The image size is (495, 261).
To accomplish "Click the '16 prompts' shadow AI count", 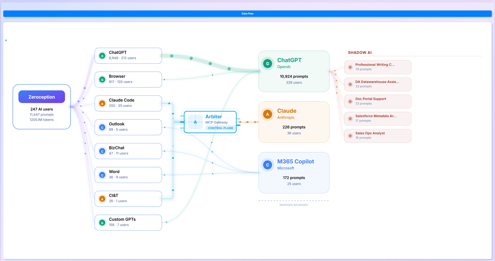I will click(363, 138).
